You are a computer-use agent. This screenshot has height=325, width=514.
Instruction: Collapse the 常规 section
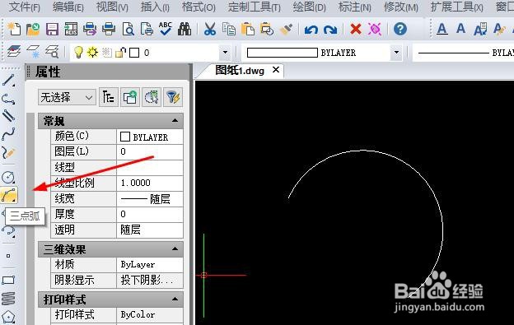click(x=175, y=121)
